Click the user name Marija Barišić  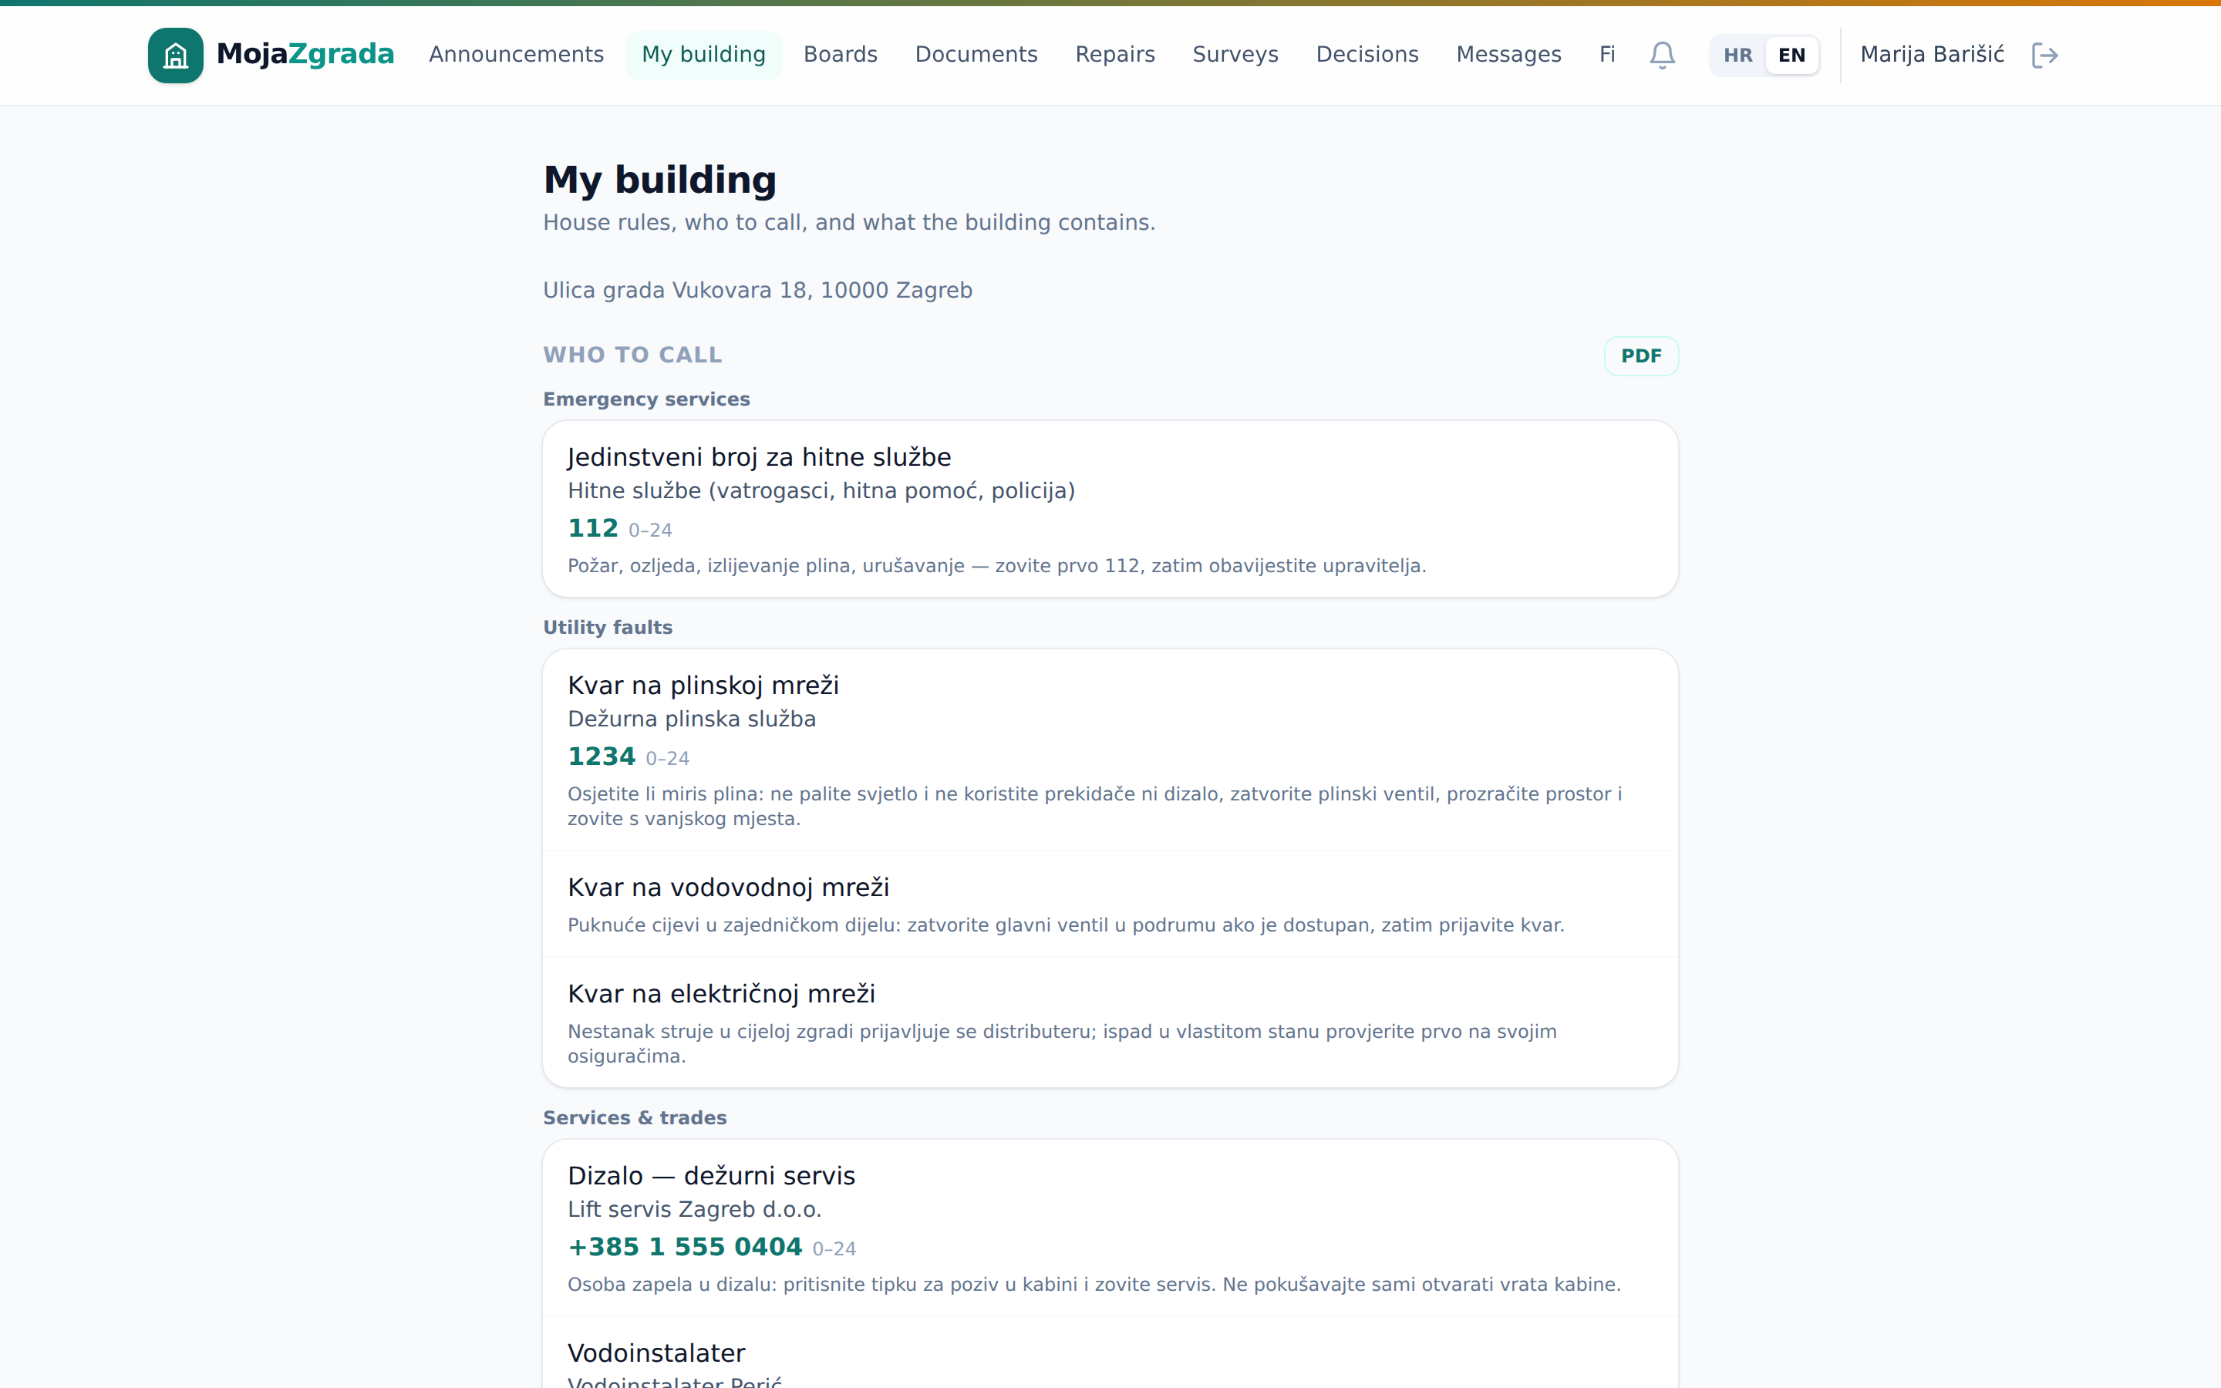[x=1932, y=55]
